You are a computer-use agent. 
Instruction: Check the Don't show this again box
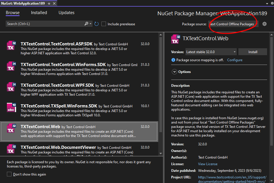[x=8, y=174]
